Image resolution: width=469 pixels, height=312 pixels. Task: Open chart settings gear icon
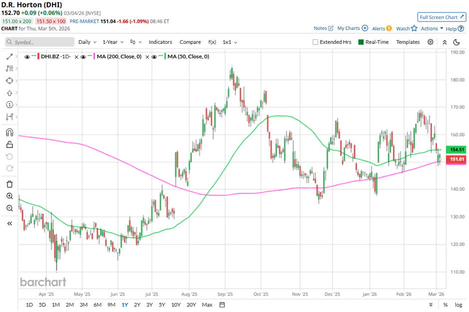(430, 42)
